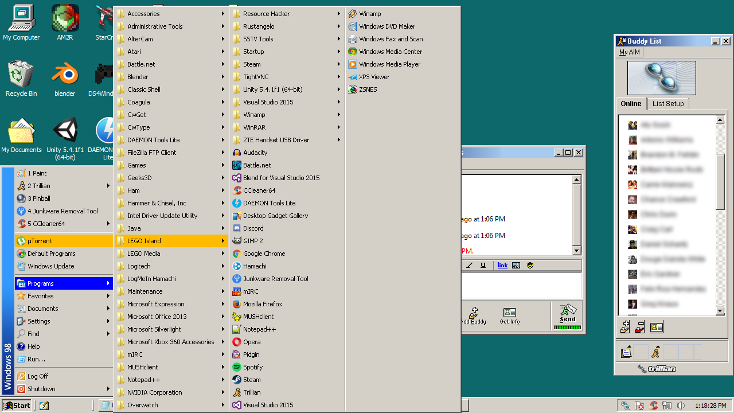Open the Blender desktop icon
Screen dimensions: 734x413
65,79
